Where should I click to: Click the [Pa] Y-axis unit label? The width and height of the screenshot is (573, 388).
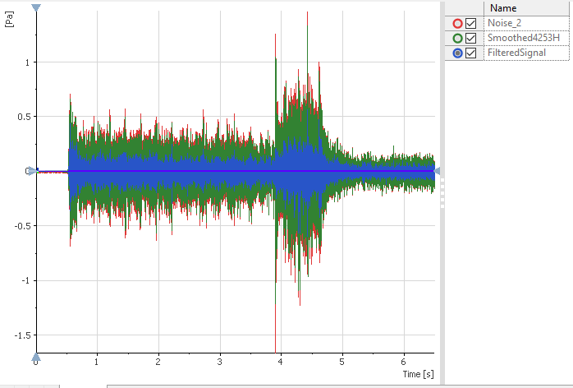[x=9, y=18]
